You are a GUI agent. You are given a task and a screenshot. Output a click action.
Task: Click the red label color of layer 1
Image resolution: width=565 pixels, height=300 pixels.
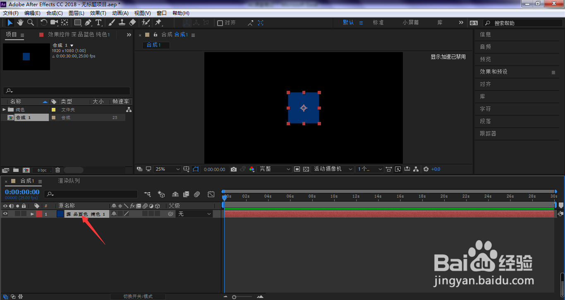pyautogui.click(x=39, y=214)
